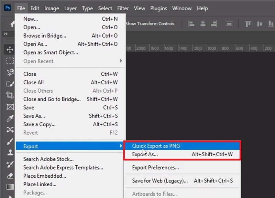Select the Crop tool
The height and width of the screenshot is (198, 275).
pos(10,95)
